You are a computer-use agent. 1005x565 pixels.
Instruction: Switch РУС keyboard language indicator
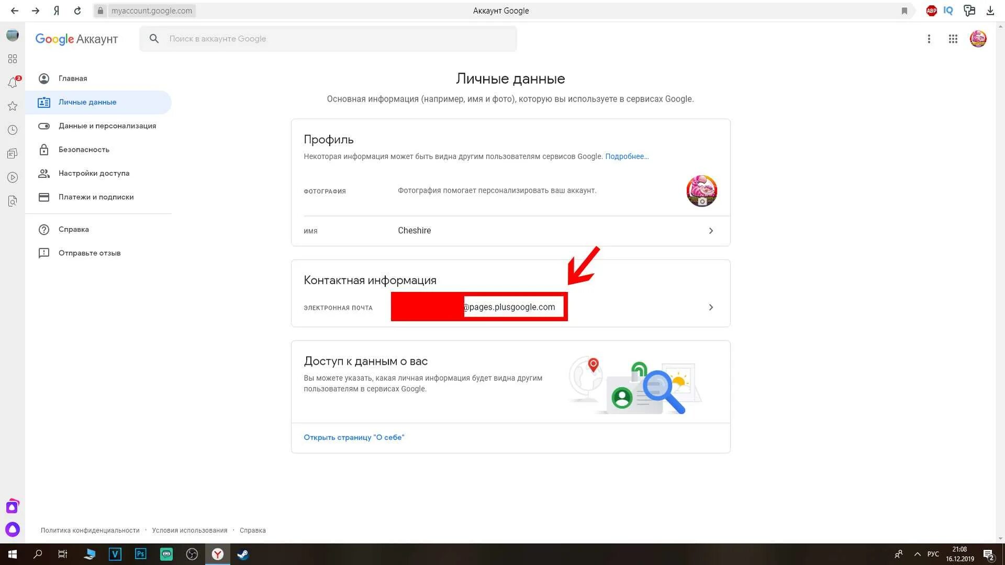click(933, 554)
